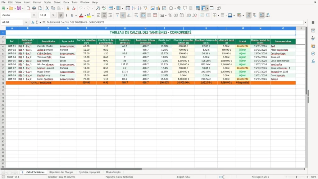318x179 pixels.
Task: Export directly as PDF icon
Action: [28, 8]
